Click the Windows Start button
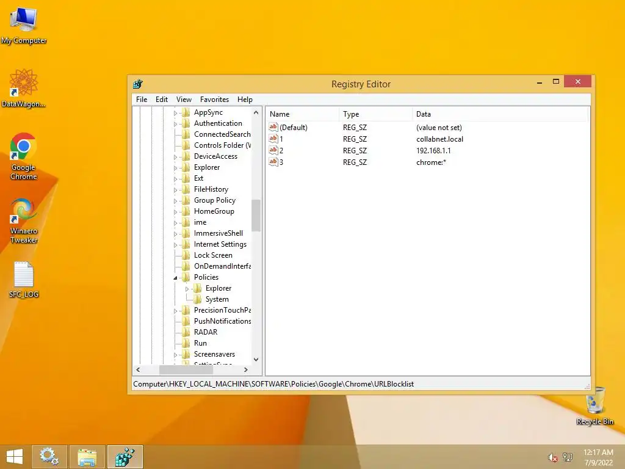Viewport: 625px width, 469px height. (15, 457)
